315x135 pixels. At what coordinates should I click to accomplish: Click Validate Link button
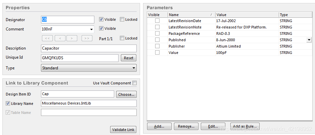[x=123, y=130]
